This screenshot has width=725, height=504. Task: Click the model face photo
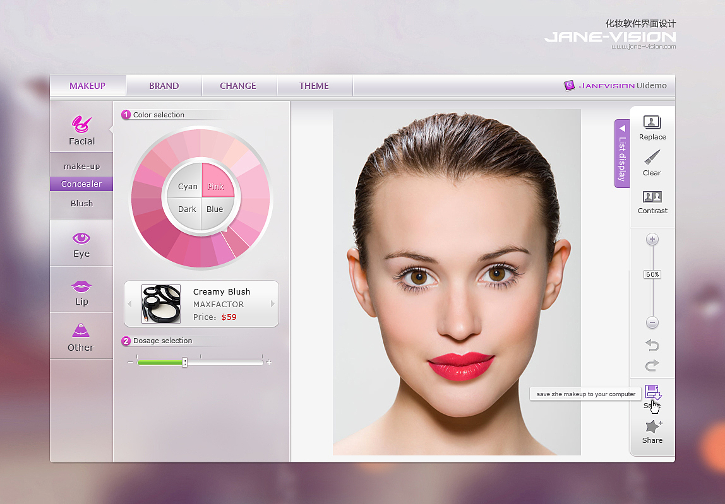[x=457, y=282]
